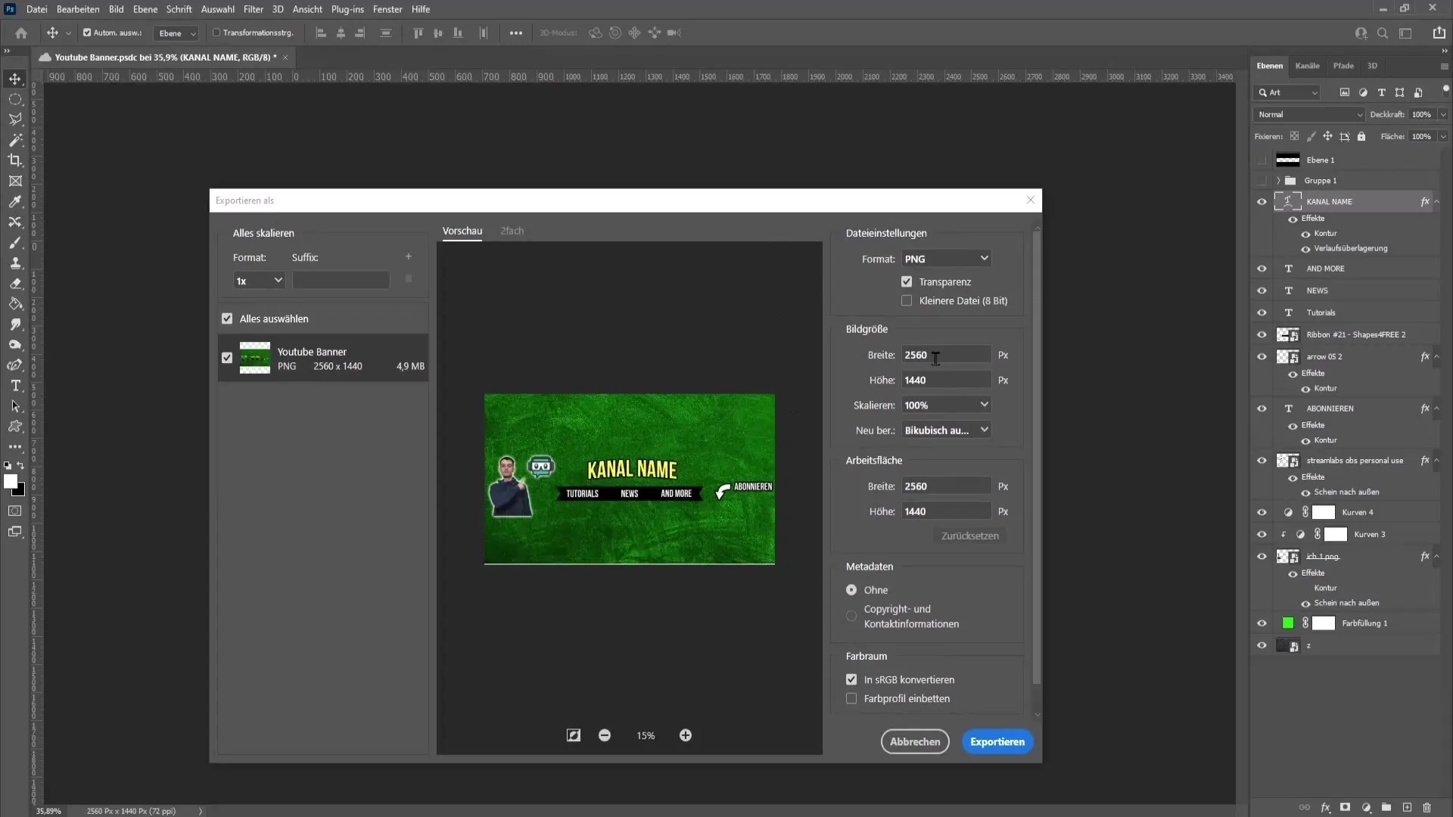
Task: Select the Elliptical Marquee tool
Action: tap(15, 99)
